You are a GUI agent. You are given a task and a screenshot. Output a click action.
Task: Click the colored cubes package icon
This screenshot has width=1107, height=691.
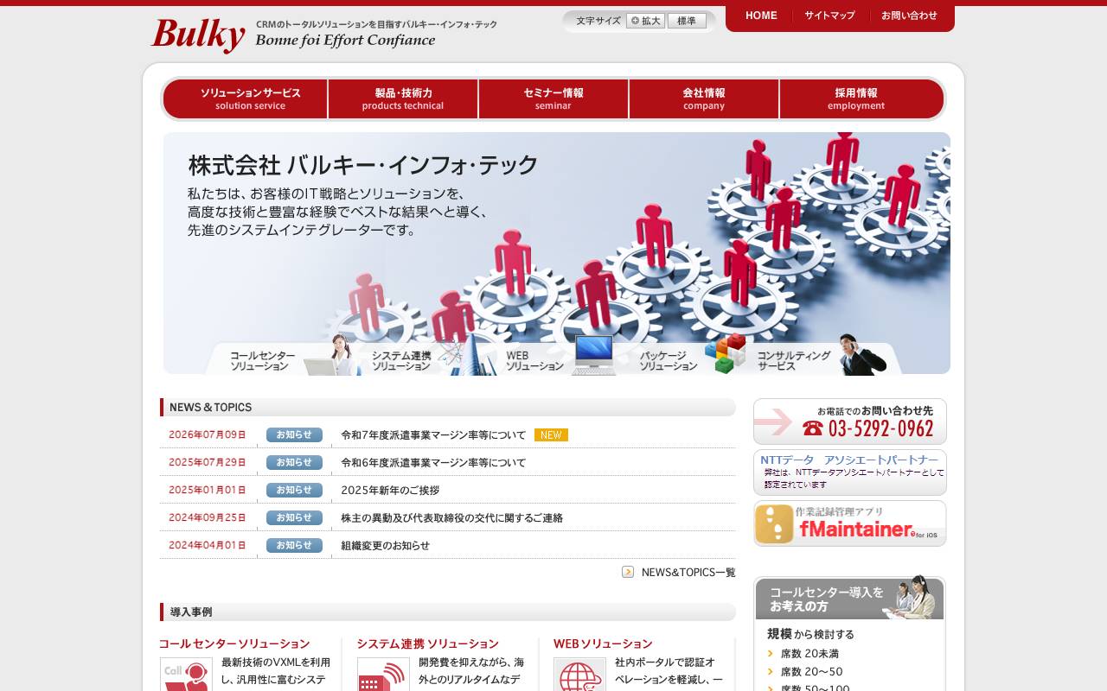tap(726, 353)
